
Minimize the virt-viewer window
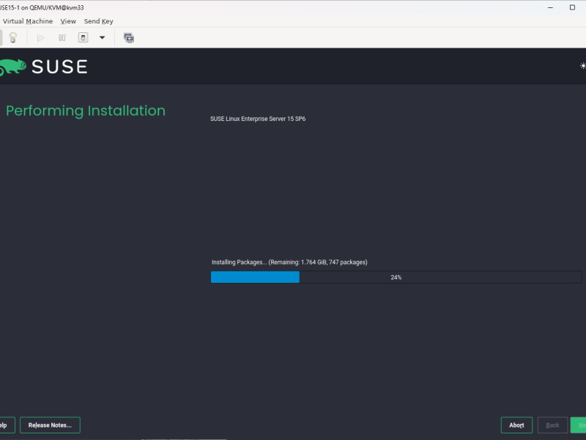pyautogui.click(x=550, y=7)
